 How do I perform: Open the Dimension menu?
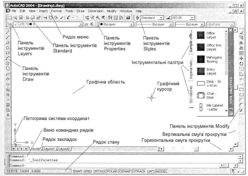click(x=95, y=11)
